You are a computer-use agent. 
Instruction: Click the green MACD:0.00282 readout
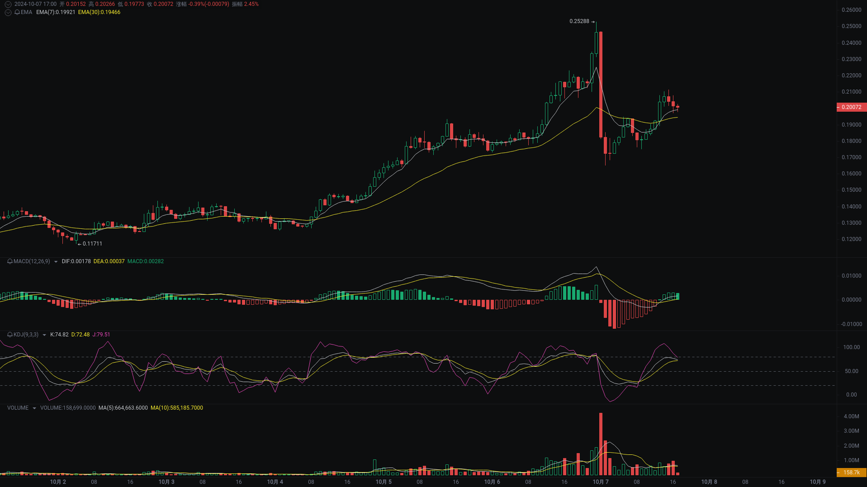coord(146,261)
